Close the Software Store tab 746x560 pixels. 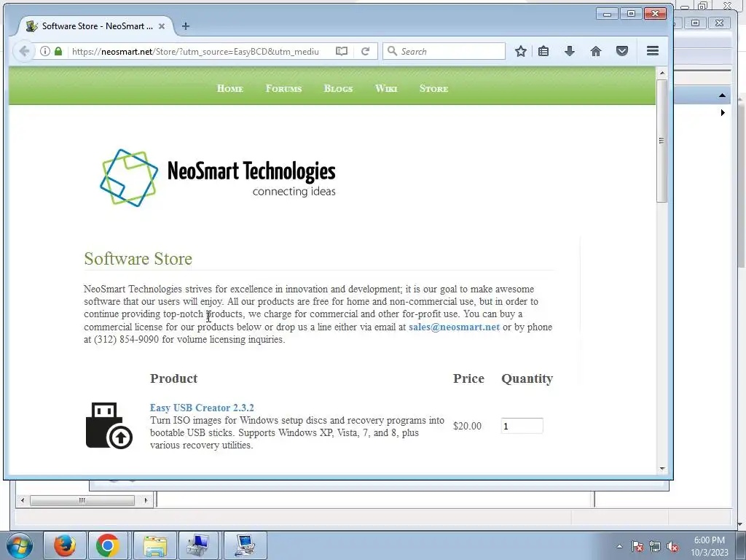162,26
